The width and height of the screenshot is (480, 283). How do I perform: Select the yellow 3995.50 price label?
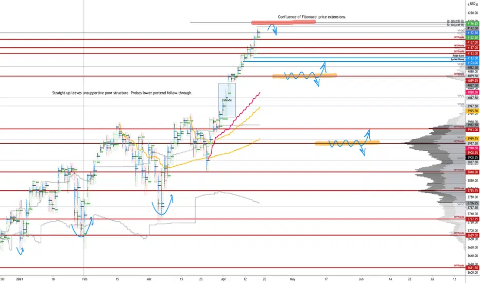472,111
